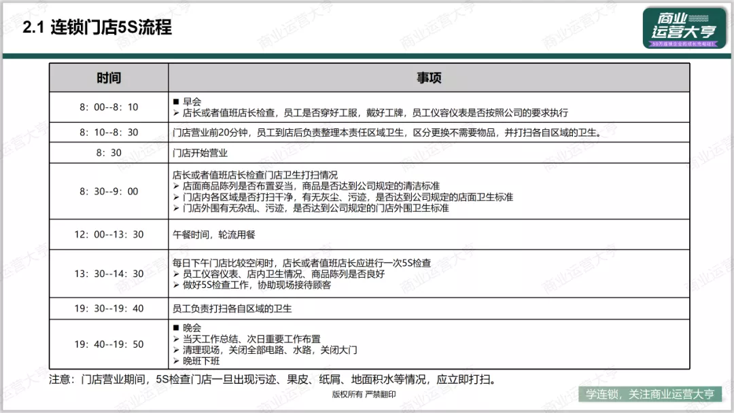This screenshot has height=413, width=734.
Task: Click the time cell 8:00--8:10
Action: (x=109, y=107)
